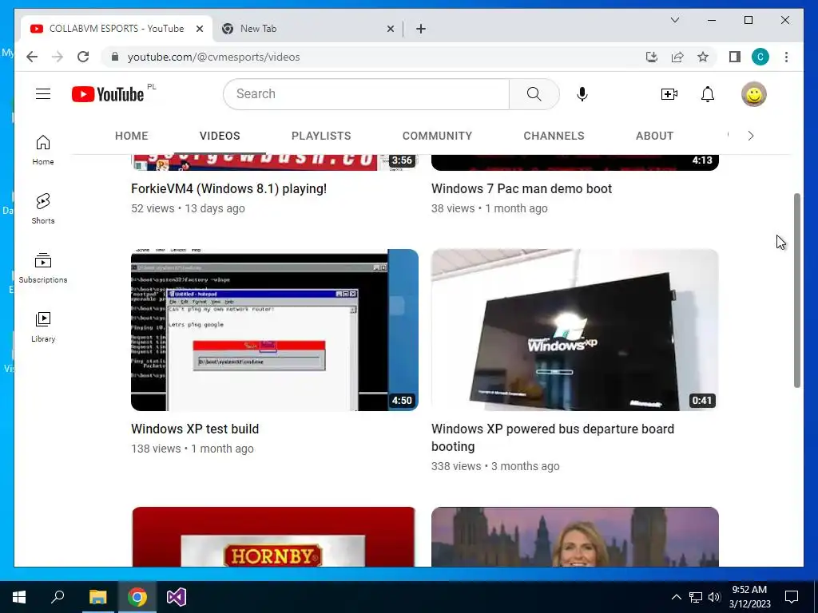
Task: Share this page icon in address bar
Action: pyautogui.click(x=677, y=57)
